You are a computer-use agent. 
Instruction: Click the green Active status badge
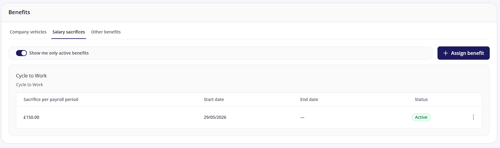point(421,117)
